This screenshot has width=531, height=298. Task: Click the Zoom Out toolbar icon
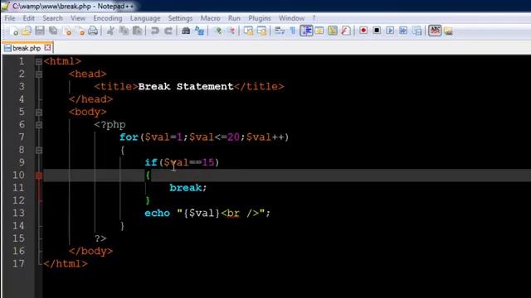[x=231, y=31]
